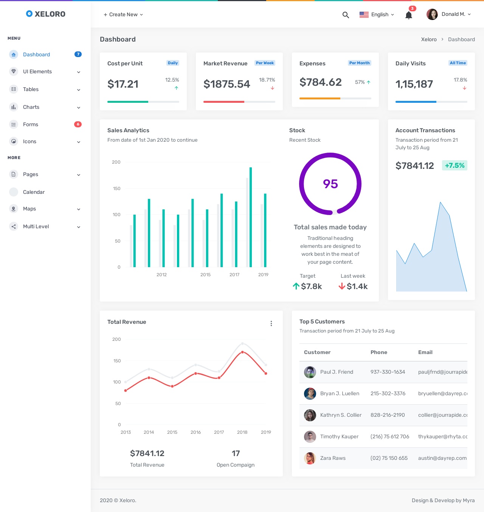Open the English language dropdown
The width and height of the screenshot is (484, 512).
[x=377, y=14]
